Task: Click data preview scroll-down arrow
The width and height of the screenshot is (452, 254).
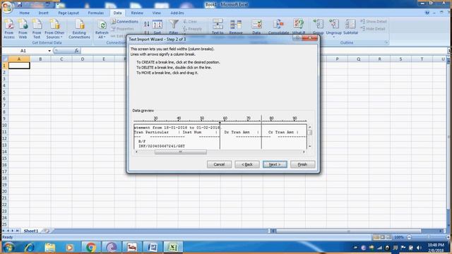Action: tap(309, 146)
